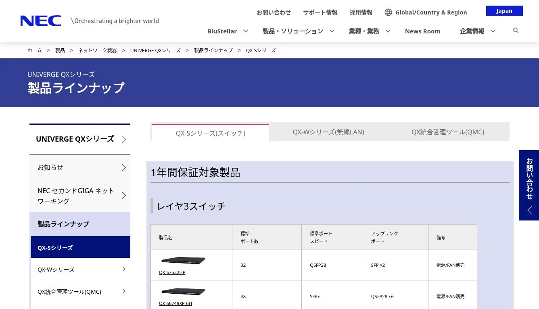Click chevron beside NEC セカンドGIGA
Screen dimensions: 539x309
click(124, 196)
